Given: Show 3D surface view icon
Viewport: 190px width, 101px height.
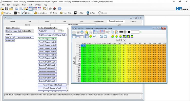Looking at the screenshot, I should pyautogui.click(x=91, y=36).
